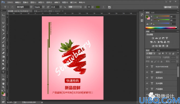Select the Dodge tool
This screenshot has width=180, height=104.
click(x=3, y=64)
